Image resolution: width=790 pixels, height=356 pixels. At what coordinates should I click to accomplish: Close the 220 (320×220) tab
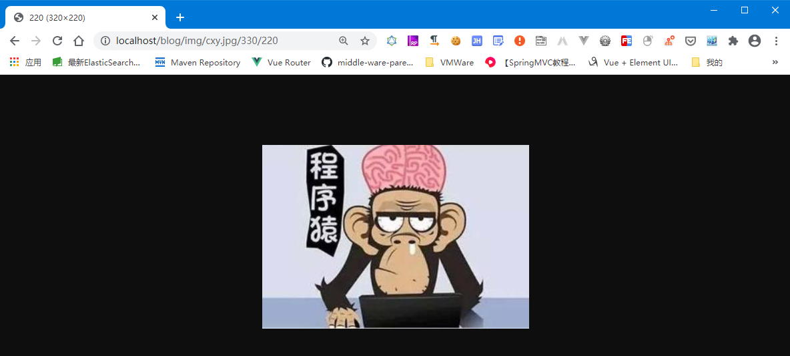(155, 17)
